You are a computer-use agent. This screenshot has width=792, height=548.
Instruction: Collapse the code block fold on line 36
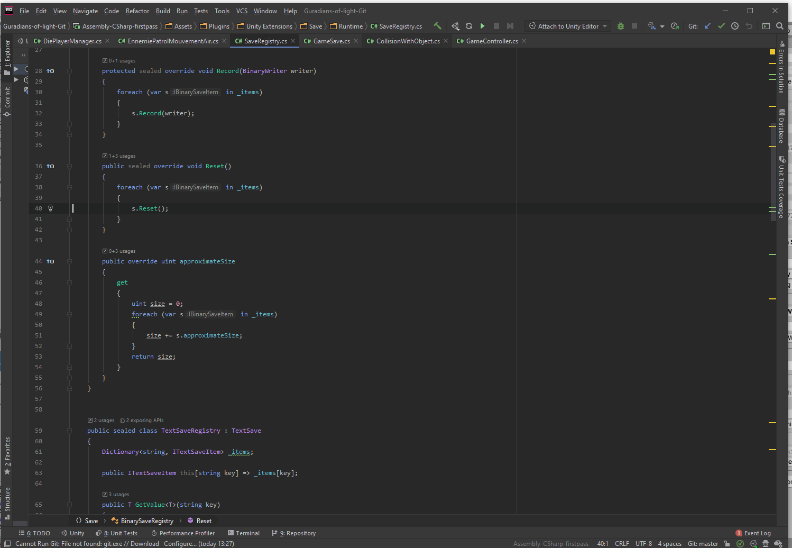pos(69,166)
